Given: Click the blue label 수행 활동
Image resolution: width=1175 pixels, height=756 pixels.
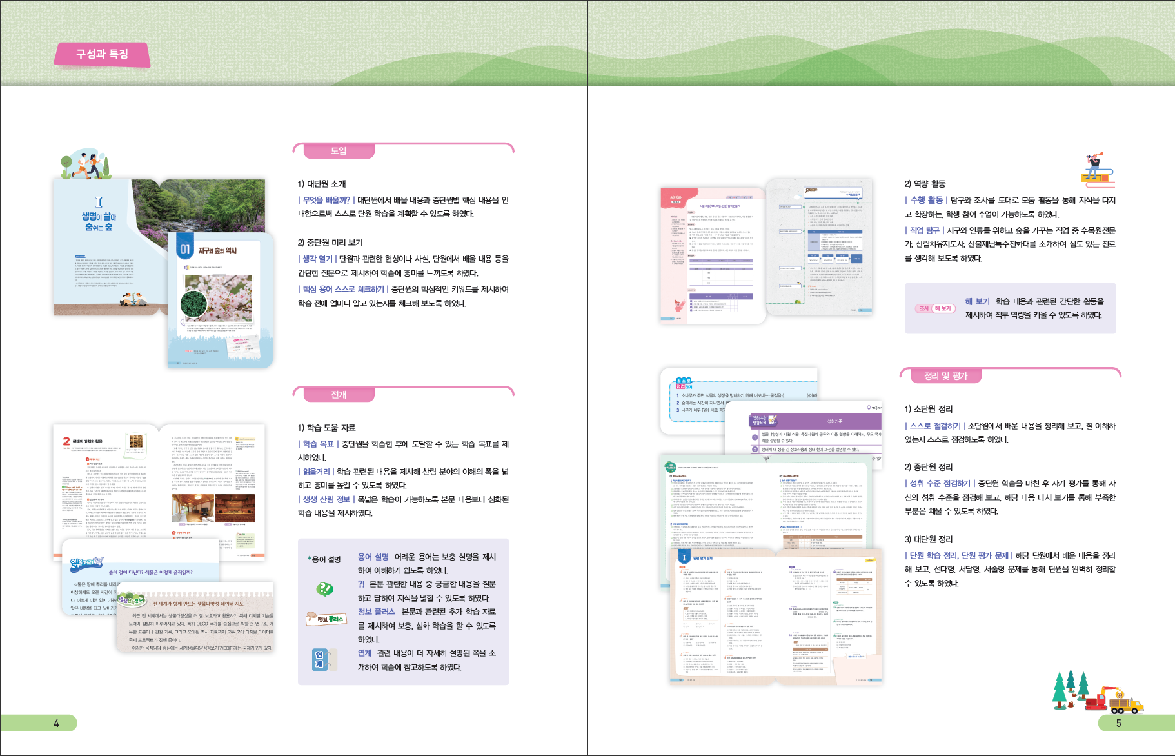Looking at the screenshot, I should tap(926, 201).
